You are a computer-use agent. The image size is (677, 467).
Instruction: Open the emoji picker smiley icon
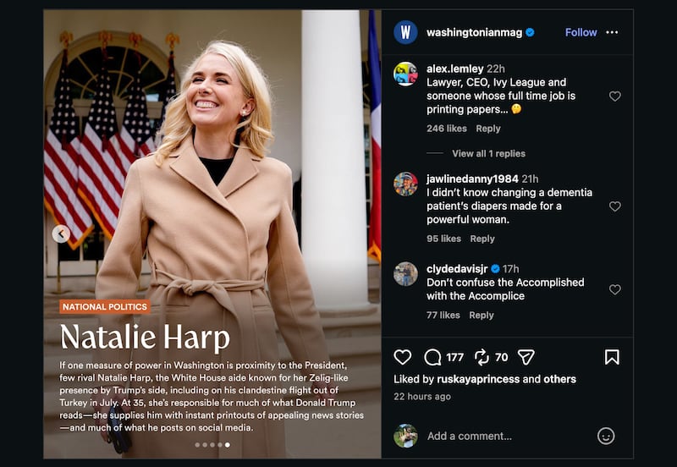(606, 436)
